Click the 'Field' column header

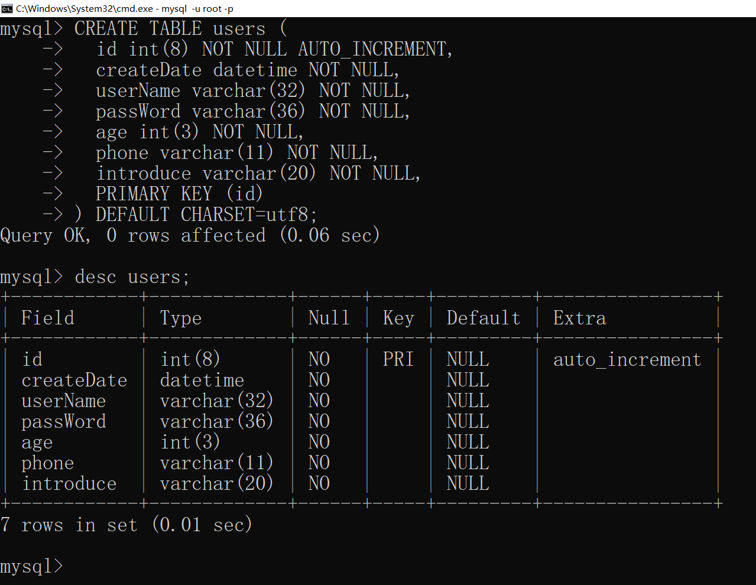point(48,318)
